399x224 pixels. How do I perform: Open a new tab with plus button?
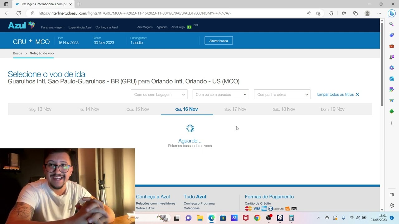(x=79, y=4)
